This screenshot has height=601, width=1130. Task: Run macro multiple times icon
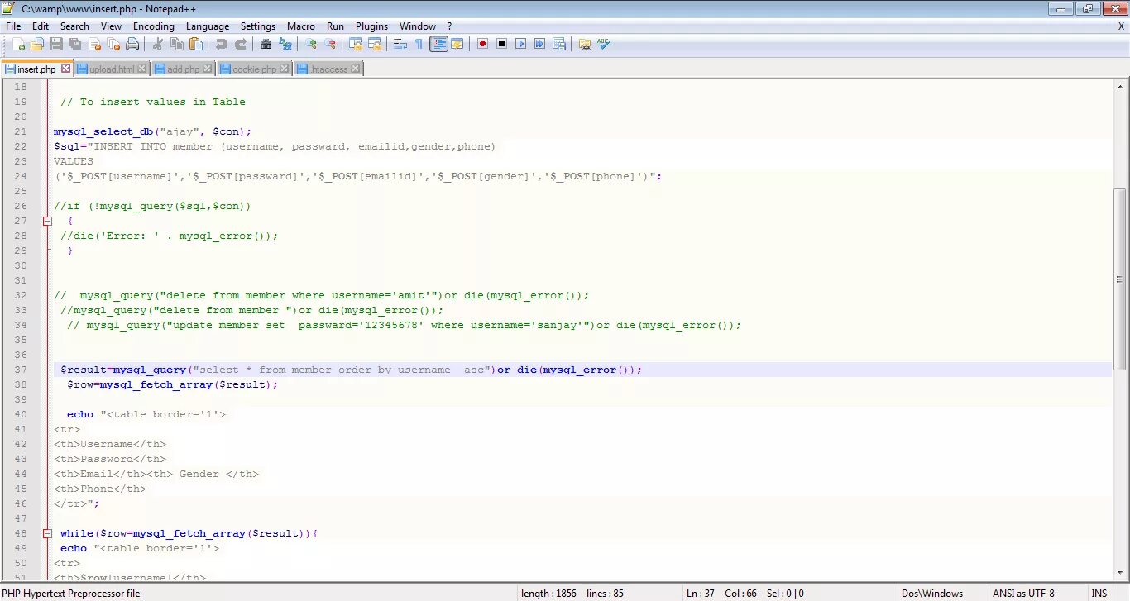[539, 45]
